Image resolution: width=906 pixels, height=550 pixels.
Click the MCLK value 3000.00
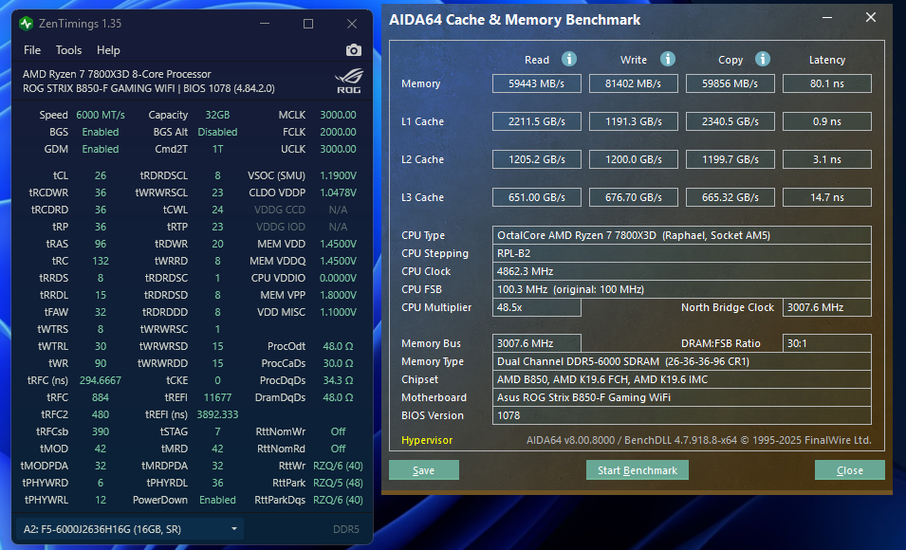338,115
